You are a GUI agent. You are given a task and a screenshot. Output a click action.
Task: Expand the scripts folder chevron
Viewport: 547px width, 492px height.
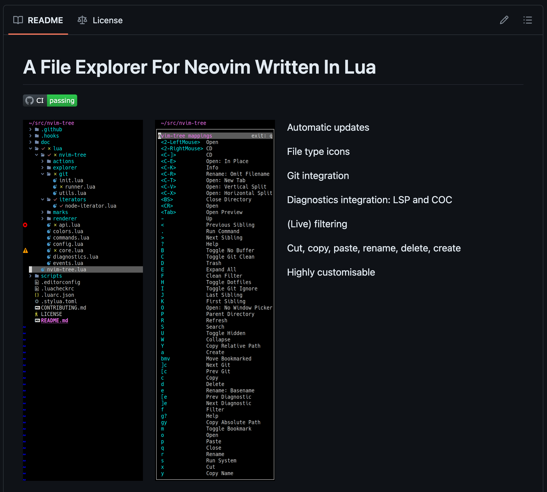click(x=30, y=276)
